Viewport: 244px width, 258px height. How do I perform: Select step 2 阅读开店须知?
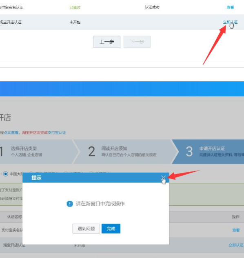(x=125, y=152)
